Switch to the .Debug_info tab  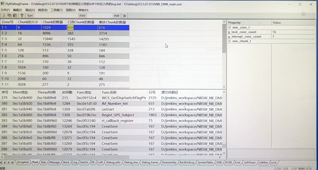click(x=113, y=162)
